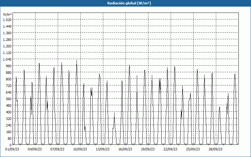This screenshot has width=251, height=157.
Task: Click the 240 y-axis value
Action: pyautogui.click(x=9, y=125)
